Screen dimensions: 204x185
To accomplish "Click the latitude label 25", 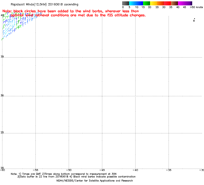I will coord(2,133).
